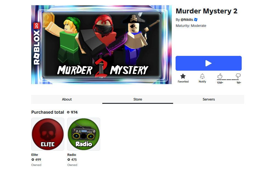Switch to the Servers tab
265x172 pixels.
click(x=209, y=99)
